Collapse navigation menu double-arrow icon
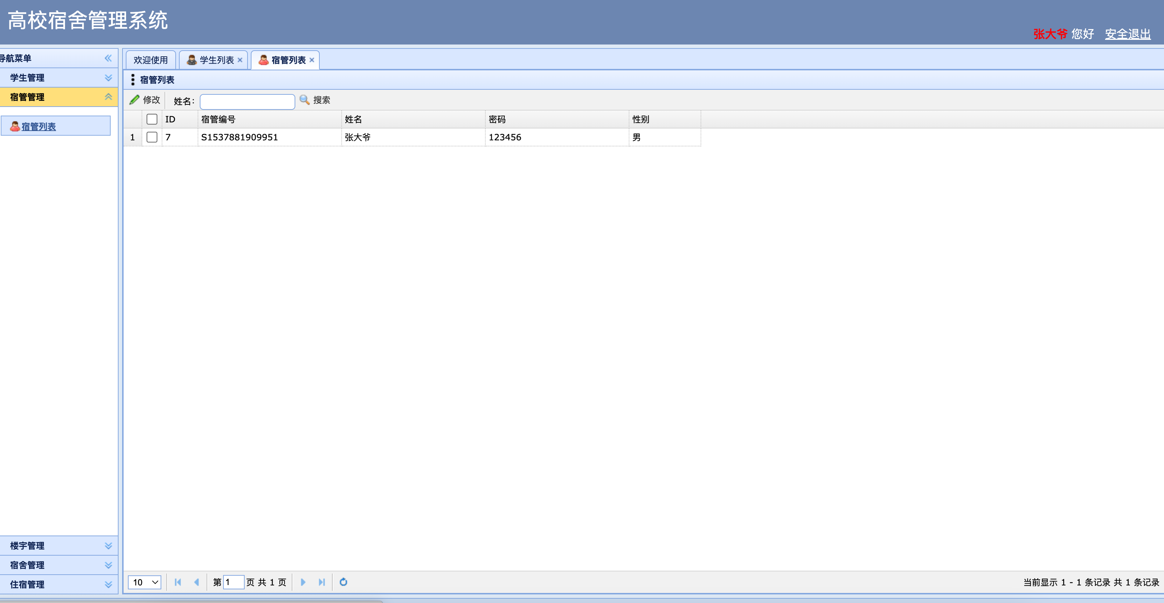 pos(108,58)
